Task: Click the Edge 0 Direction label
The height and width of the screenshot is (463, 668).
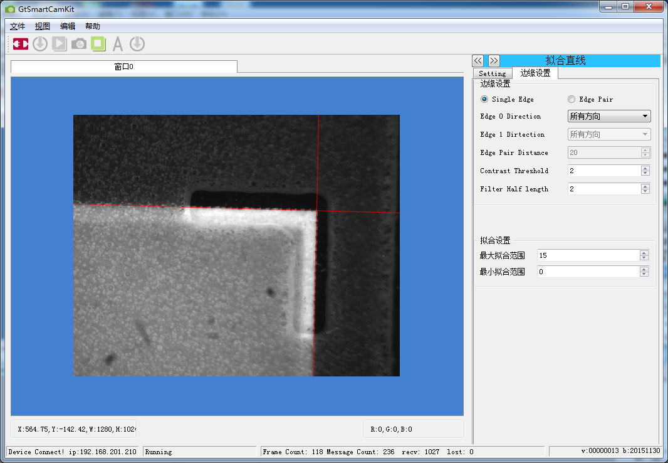Action: [x=510, y=117]
